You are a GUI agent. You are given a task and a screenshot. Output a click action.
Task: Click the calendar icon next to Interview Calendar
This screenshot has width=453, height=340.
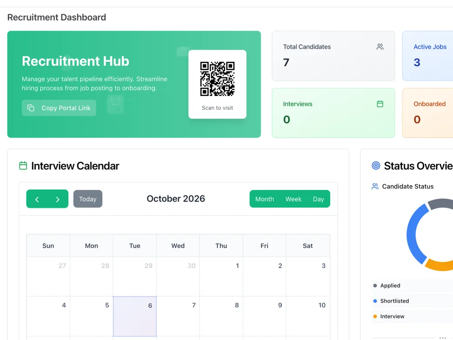click(x=23, y=166)
